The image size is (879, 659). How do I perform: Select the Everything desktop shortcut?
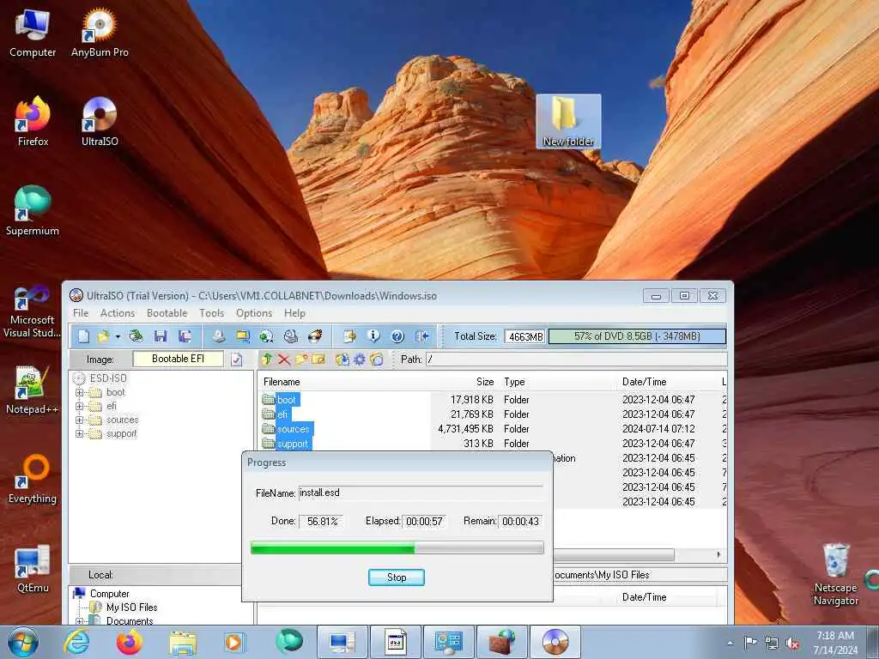tap(33, 479)
